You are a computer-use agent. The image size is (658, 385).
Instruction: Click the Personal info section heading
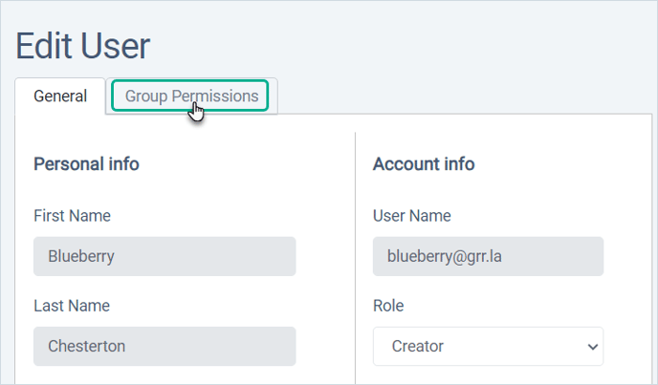pos(86,164)
